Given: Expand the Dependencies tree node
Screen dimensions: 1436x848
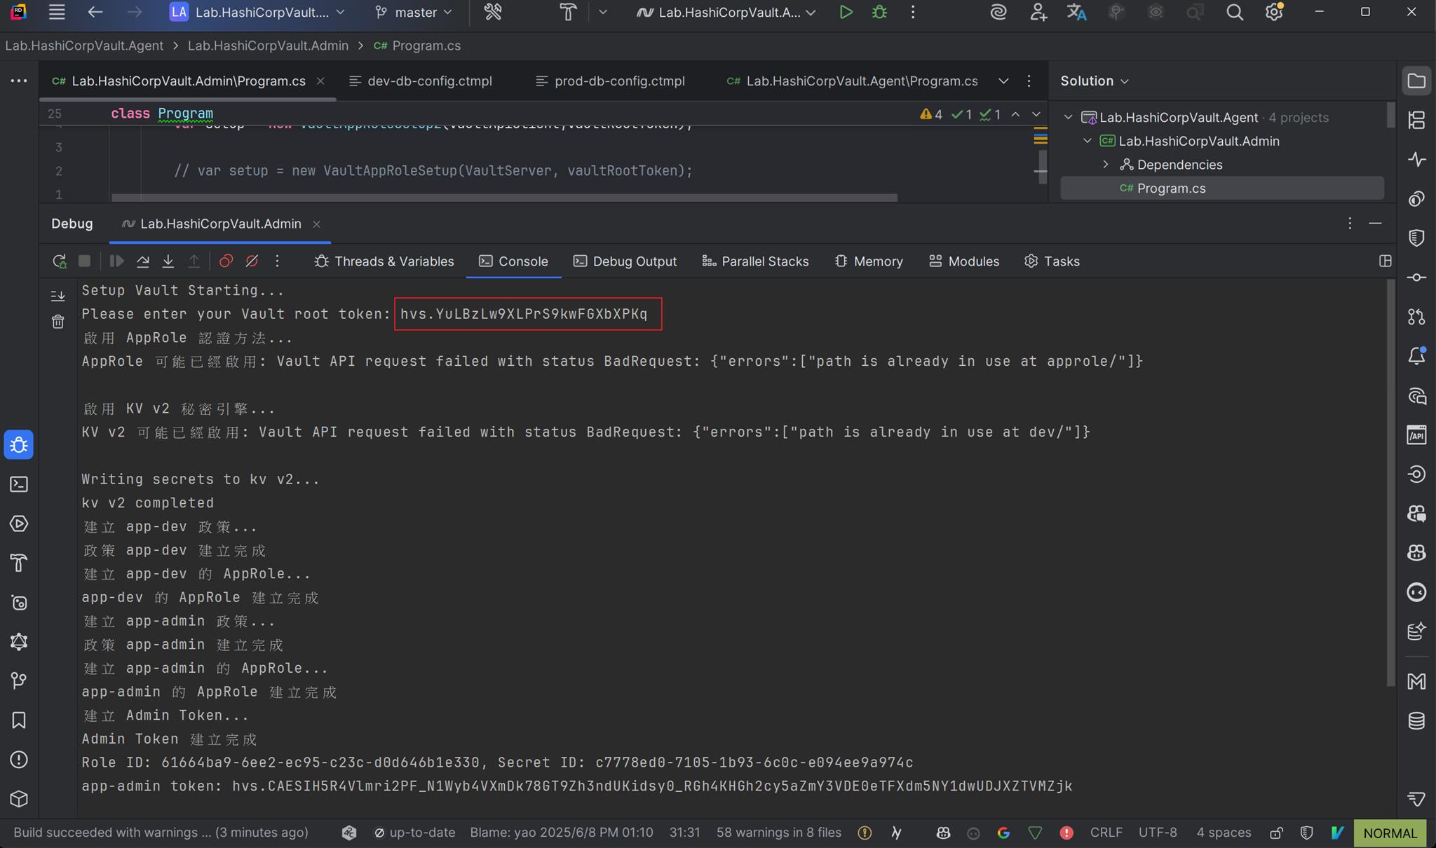Looking at the screenshot, I should click(x=1106, y=165).
